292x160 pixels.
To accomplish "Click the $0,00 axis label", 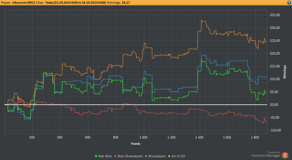I will (x=274, y=105).
